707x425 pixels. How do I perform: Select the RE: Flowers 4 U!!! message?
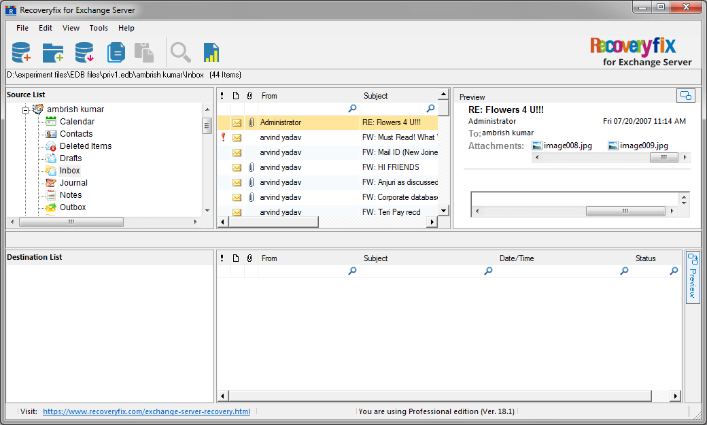(328, 122)
